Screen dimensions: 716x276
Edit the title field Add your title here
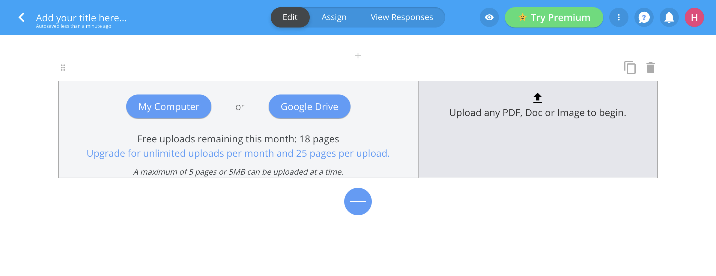click(81, 18)
